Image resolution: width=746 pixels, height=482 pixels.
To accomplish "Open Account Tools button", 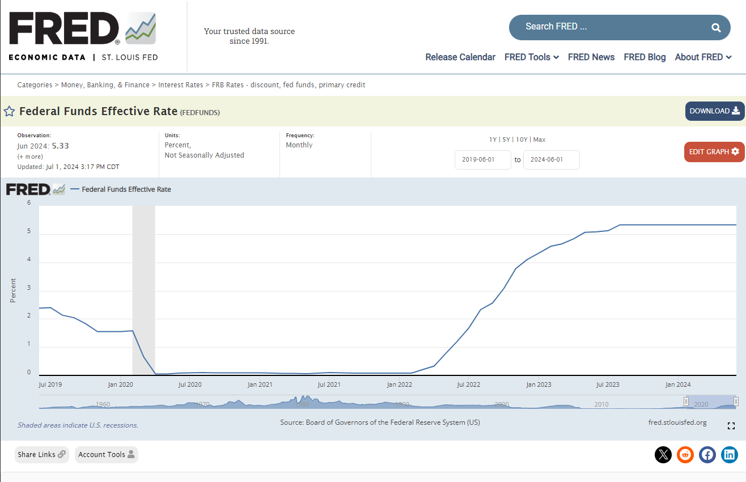I will point(107,454).
